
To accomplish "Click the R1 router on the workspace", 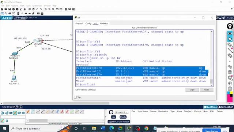I will point(36,41).
